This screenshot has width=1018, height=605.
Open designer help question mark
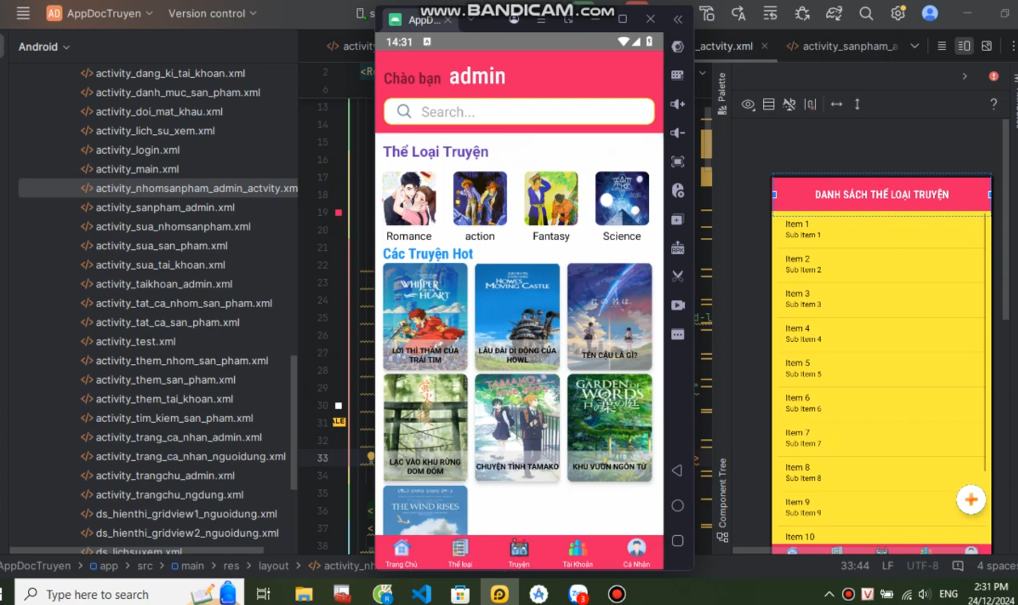[x=994, y=104]
